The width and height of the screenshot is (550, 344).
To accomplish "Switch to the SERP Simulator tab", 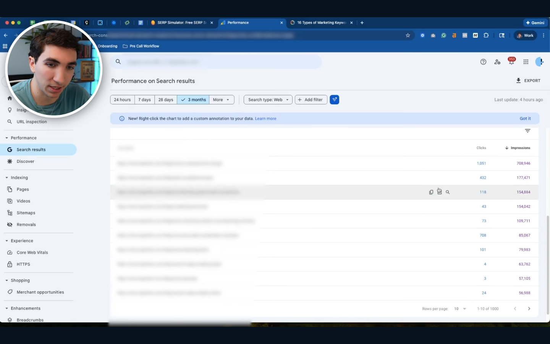I will (182, 23).
